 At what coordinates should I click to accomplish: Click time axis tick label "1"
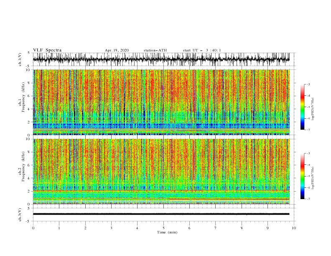click(x=59, y=228)
